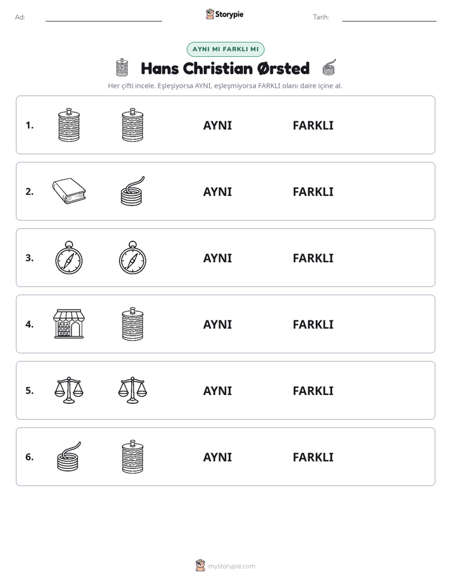Choose FARKLI for pair number 2
The image size is (451, 584).
[x=313, y=192]
